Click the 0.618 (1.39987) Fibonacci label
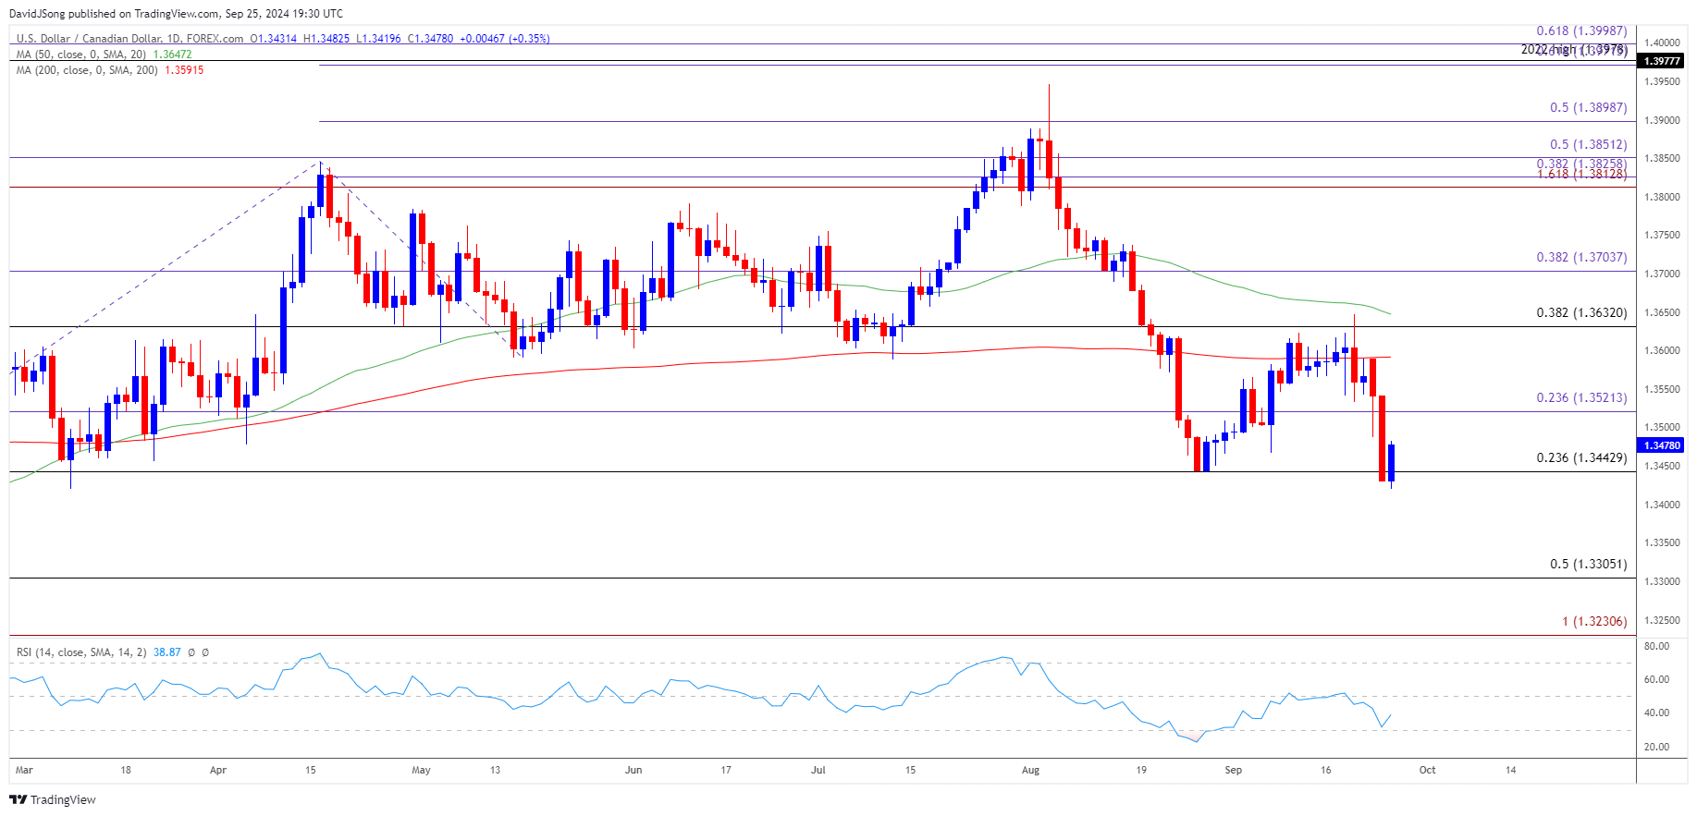Screen dimensions: 1697x816 pyautogui.click(x=1581, y=30)
